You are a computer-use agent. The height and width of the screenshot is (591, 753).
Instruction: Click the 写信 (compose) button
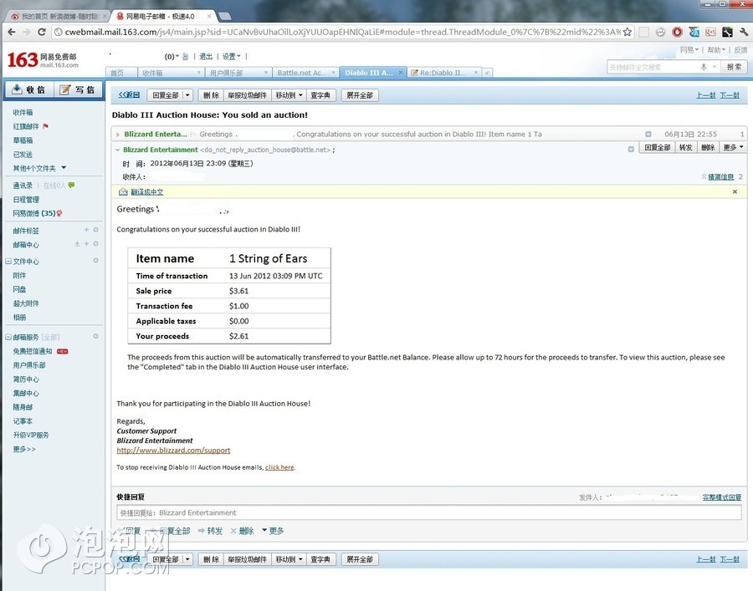[78, 89]
